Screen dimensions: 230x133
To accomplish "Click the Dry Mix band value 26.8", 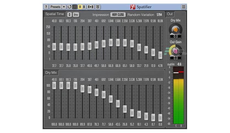I will [125, 124].
